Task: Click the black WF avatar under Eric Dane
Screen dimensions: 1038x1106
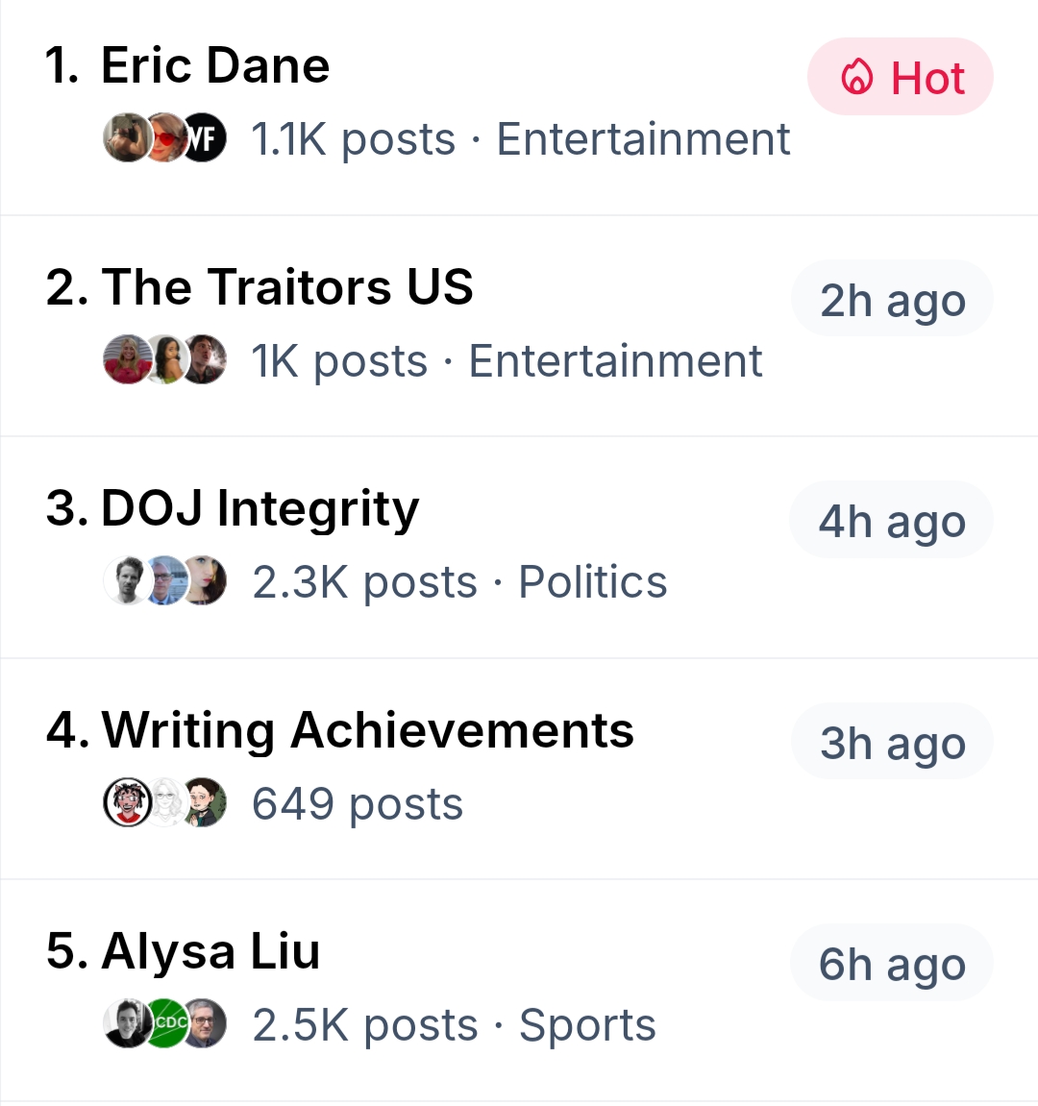Action: point(204,138)
